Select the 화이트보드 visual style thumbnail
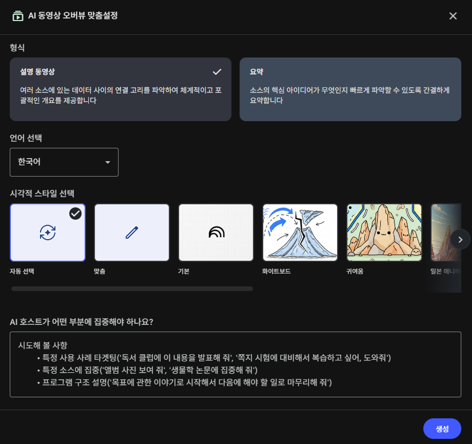The image size is (472, 444). click(x=300, y=233)
